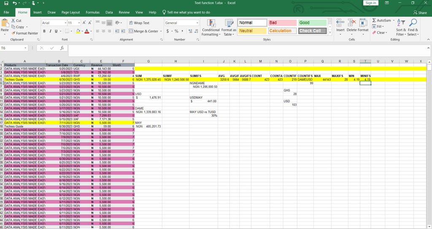This screenshot has height=229, width=432.
Task: Click the Decrease Indent icon
Action: point(117,31)
